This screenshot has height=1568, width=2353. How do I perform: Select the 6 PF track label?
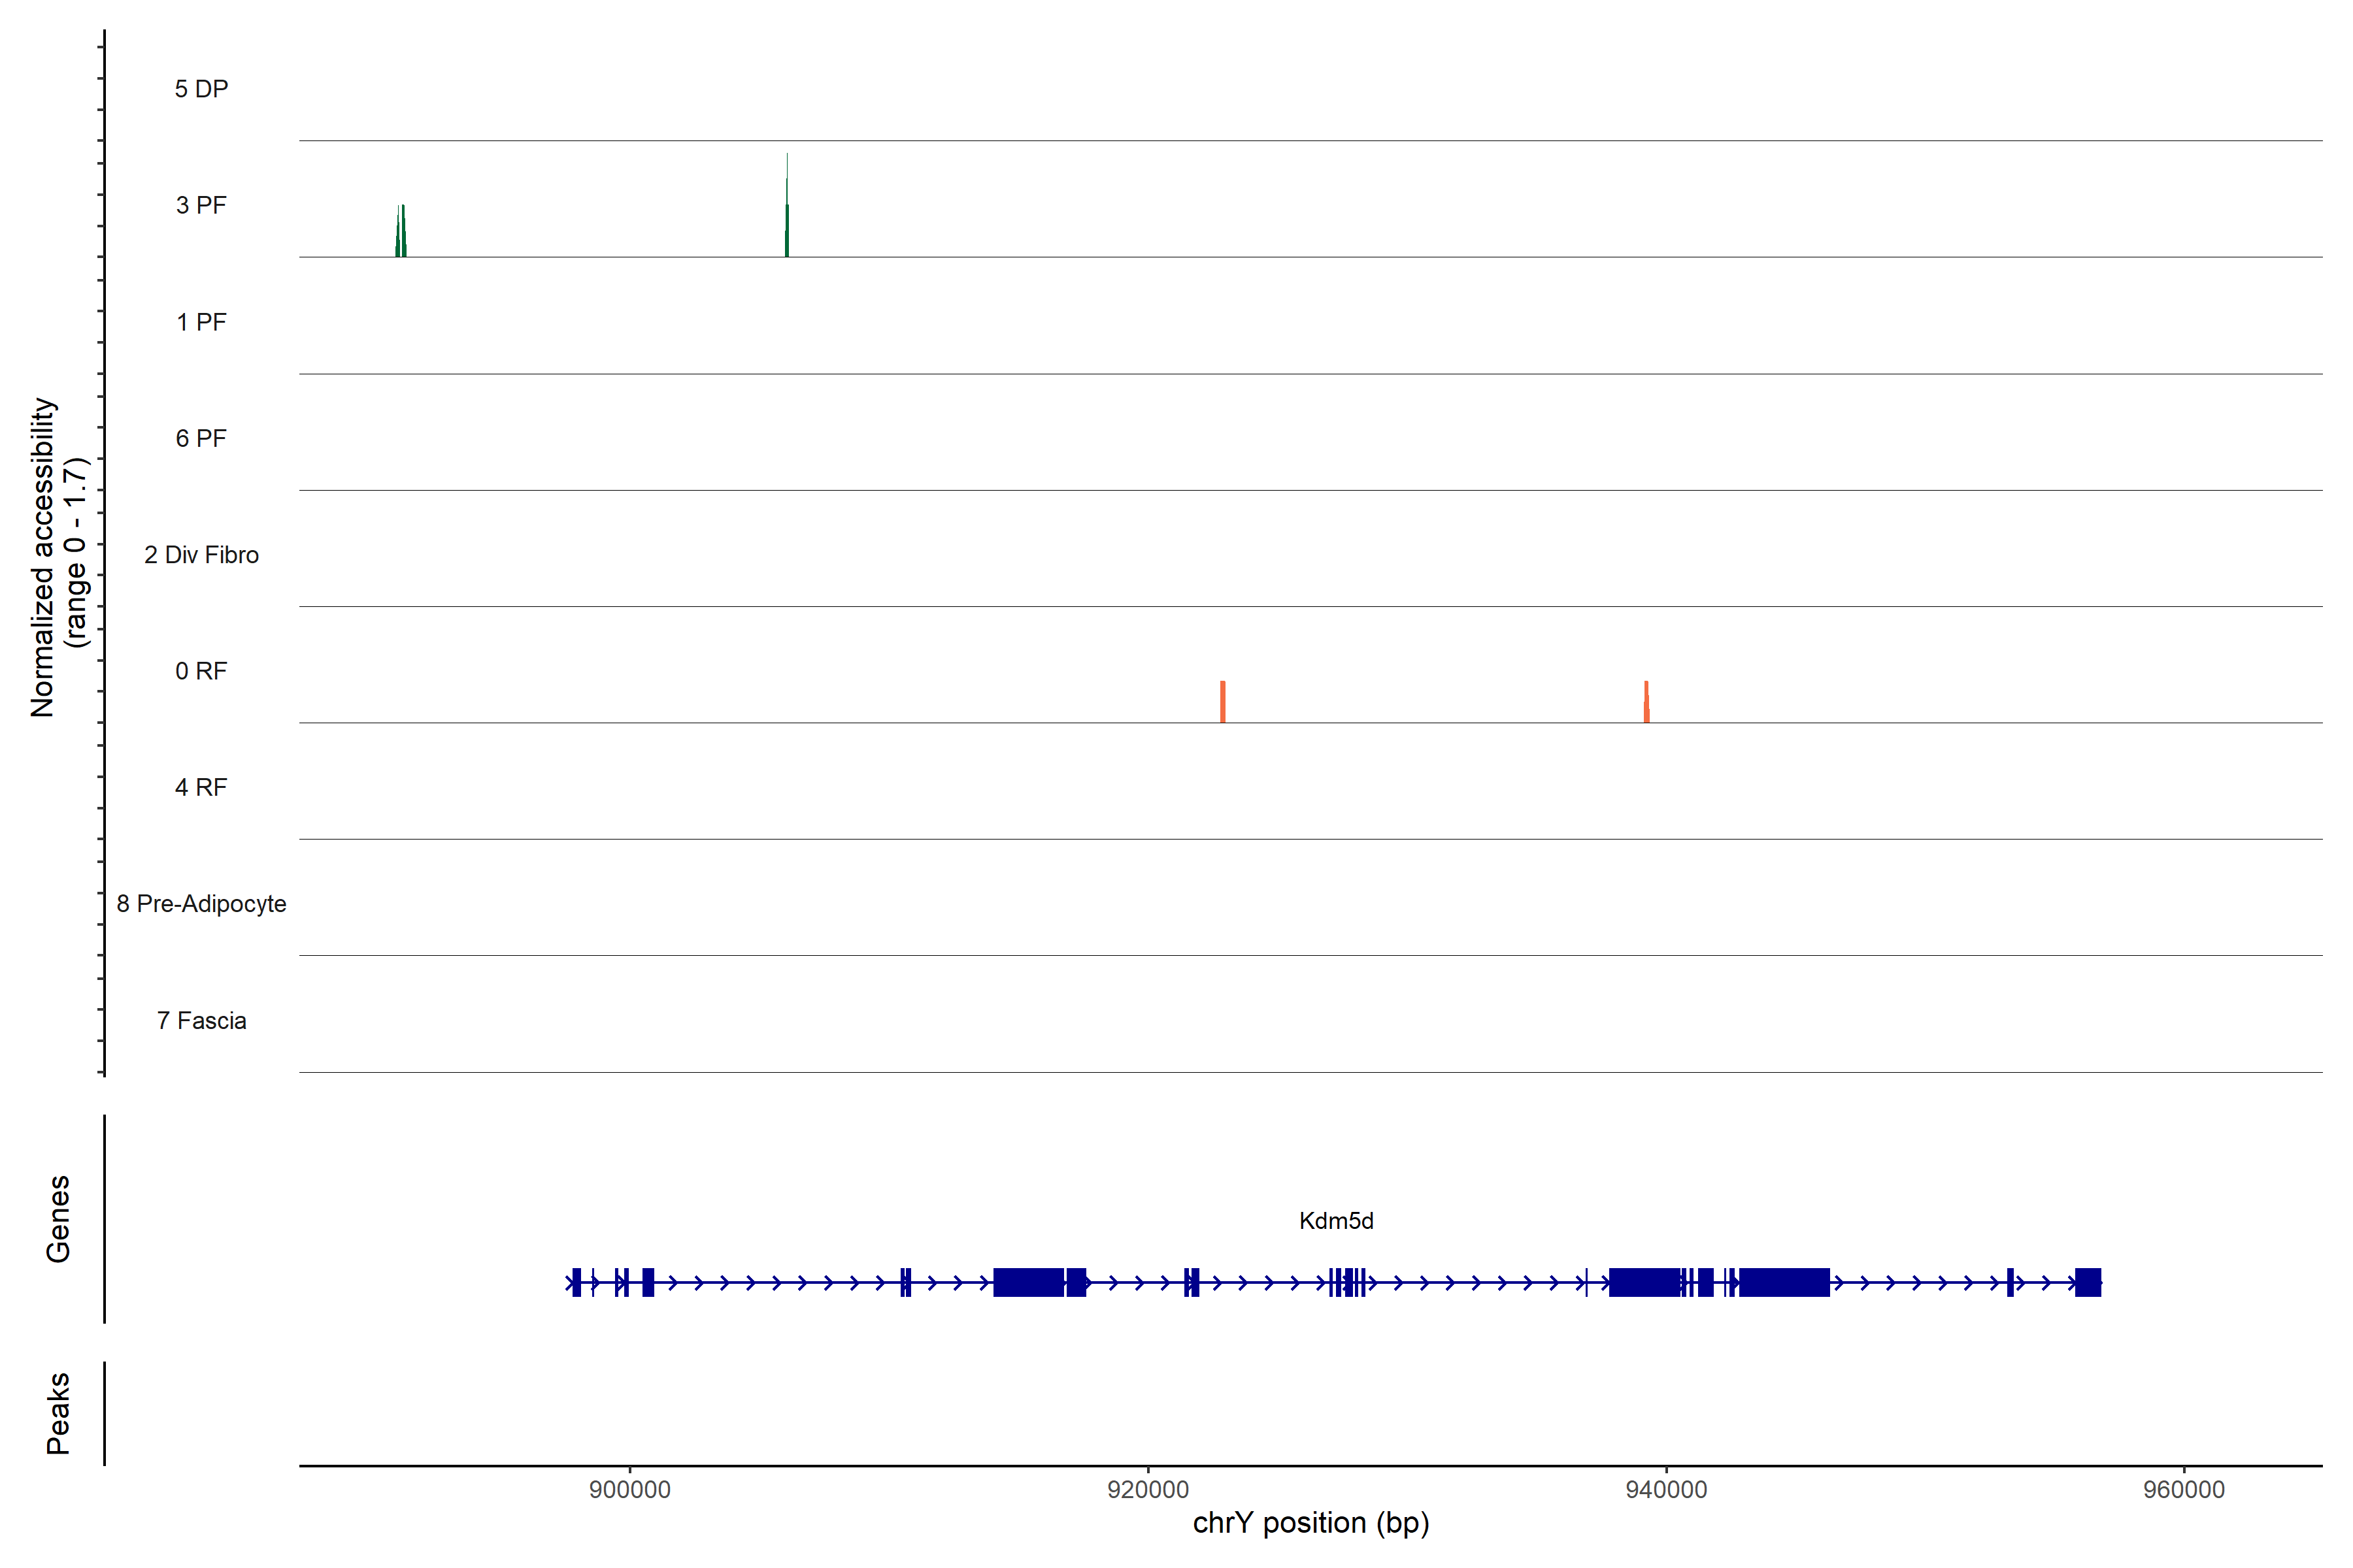tap(201, 438)
